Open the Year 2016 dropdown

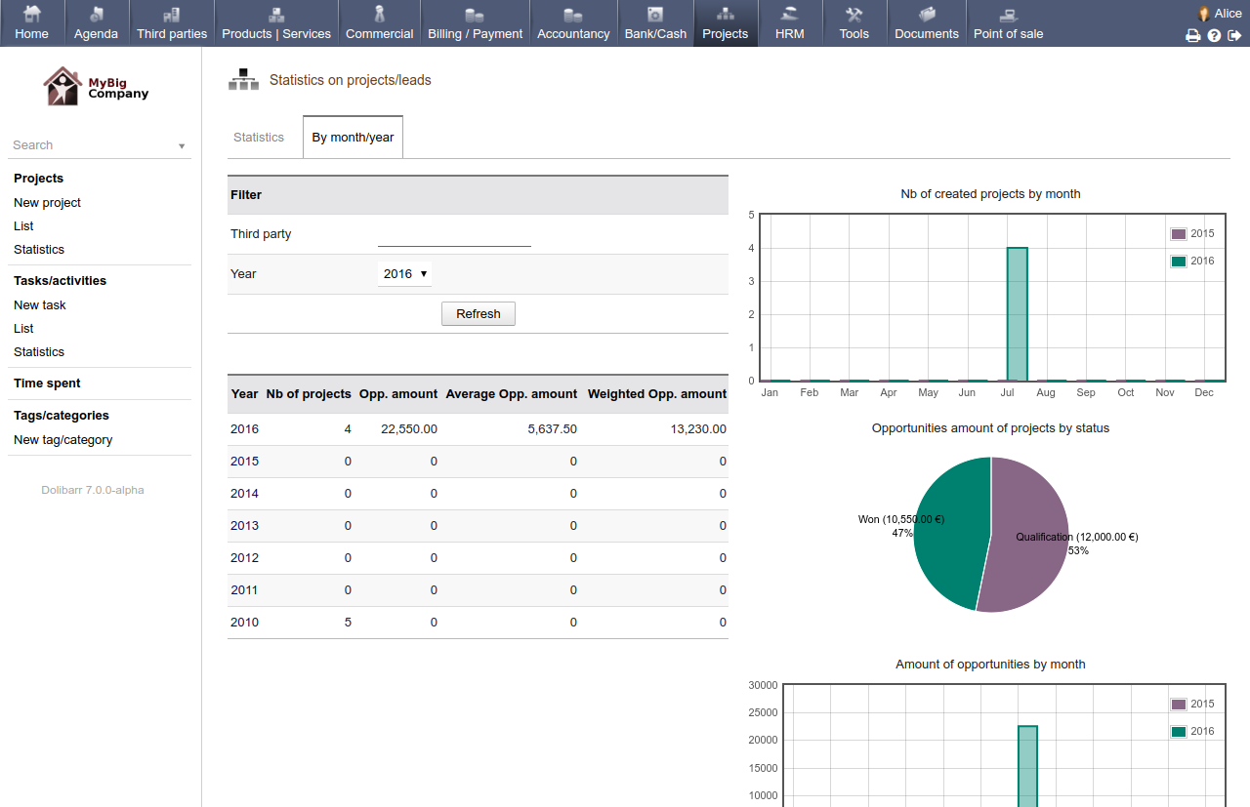click(x=404, y=274)
